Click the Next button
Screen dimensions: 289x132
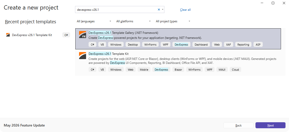point(270,125)
